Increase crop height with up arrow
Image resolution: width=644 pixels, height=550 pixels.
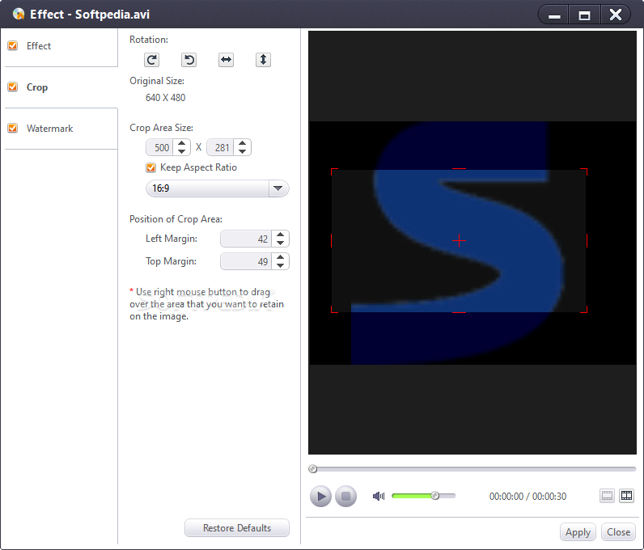[243, 143]
